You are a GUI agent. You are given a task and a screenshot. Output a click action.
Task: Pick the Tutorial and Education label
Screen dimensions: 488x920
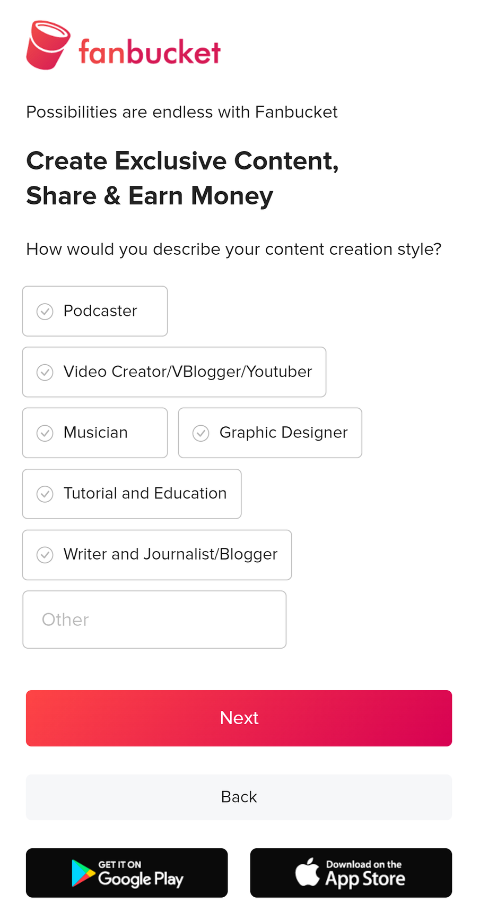145,494
